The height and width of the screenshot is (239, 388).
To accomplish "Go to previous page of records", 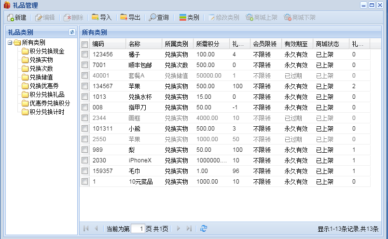I will point(96,228).
